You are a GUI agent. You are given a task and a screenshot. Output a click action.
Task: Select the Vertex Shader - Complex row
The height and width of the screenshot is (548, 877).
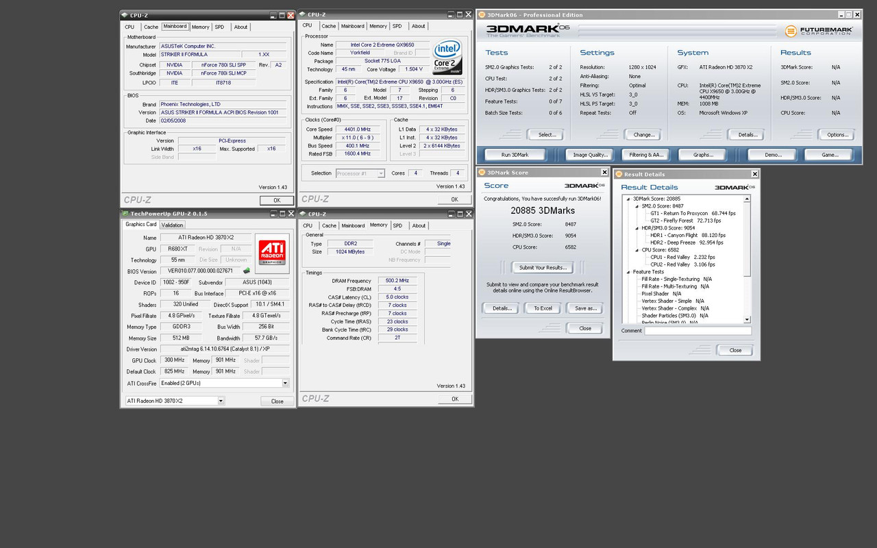pos(673,309)
